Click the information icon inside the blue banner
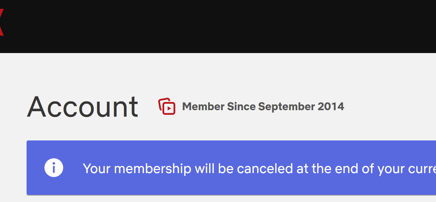 click(54, 167)
